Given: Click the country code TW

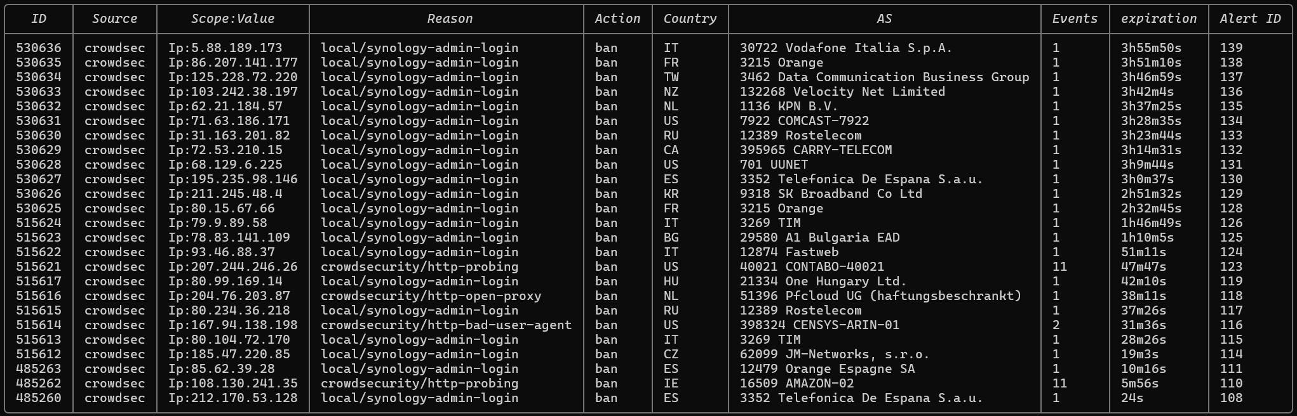Looking at the screenshot, I should click(671, 77).
